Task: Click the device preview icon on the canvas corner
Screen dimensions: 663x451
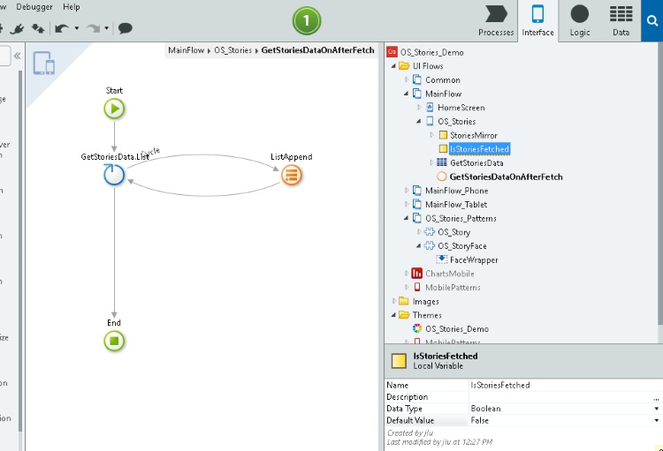Action: coord(44,64)
